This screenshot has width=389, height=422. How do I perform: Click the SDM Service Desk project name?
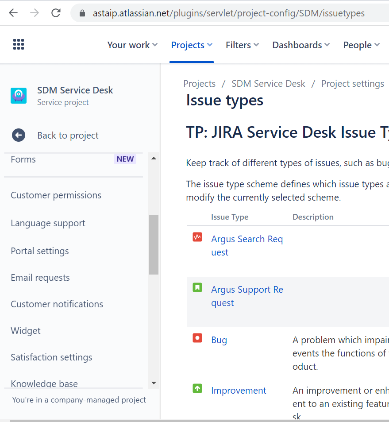click(x=75, y=90)
